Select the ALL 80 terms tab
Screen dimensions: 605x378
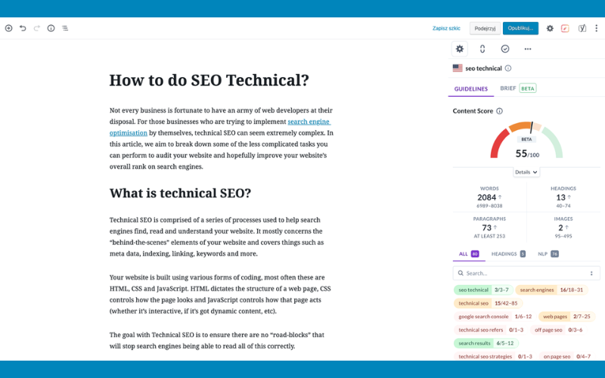pos(469,254)
